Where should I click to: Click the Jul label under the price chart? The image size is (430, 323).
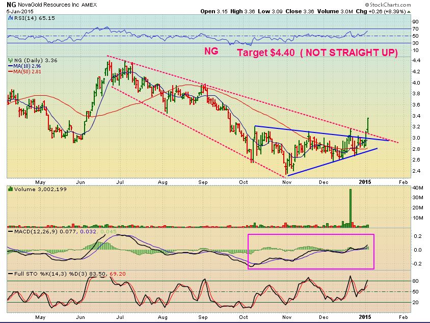(x=120, y=182)
